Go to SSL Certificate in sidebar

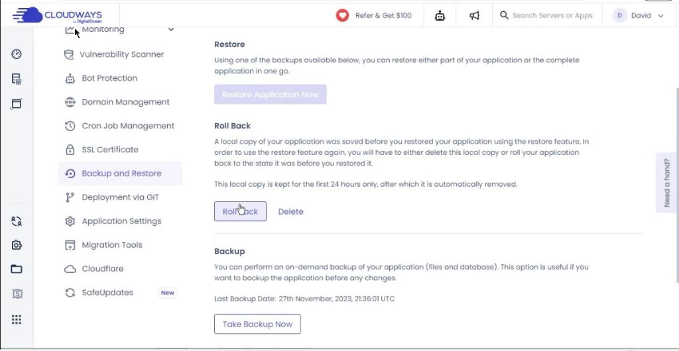click(x=110, y=150)
